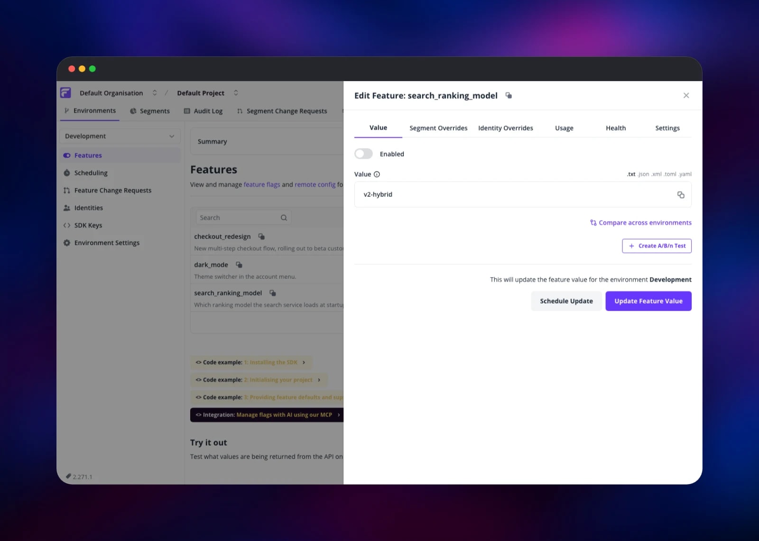Image resolution: width=759 pixels, height=541 pixels.
Task: Copy search_ranking_model name icon in feature list
Action: pyautogui.click(x=272, y=293)
